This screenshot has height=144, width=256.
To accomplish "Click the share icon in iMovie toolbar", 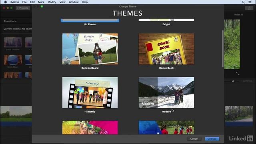I will coord(249,8).
